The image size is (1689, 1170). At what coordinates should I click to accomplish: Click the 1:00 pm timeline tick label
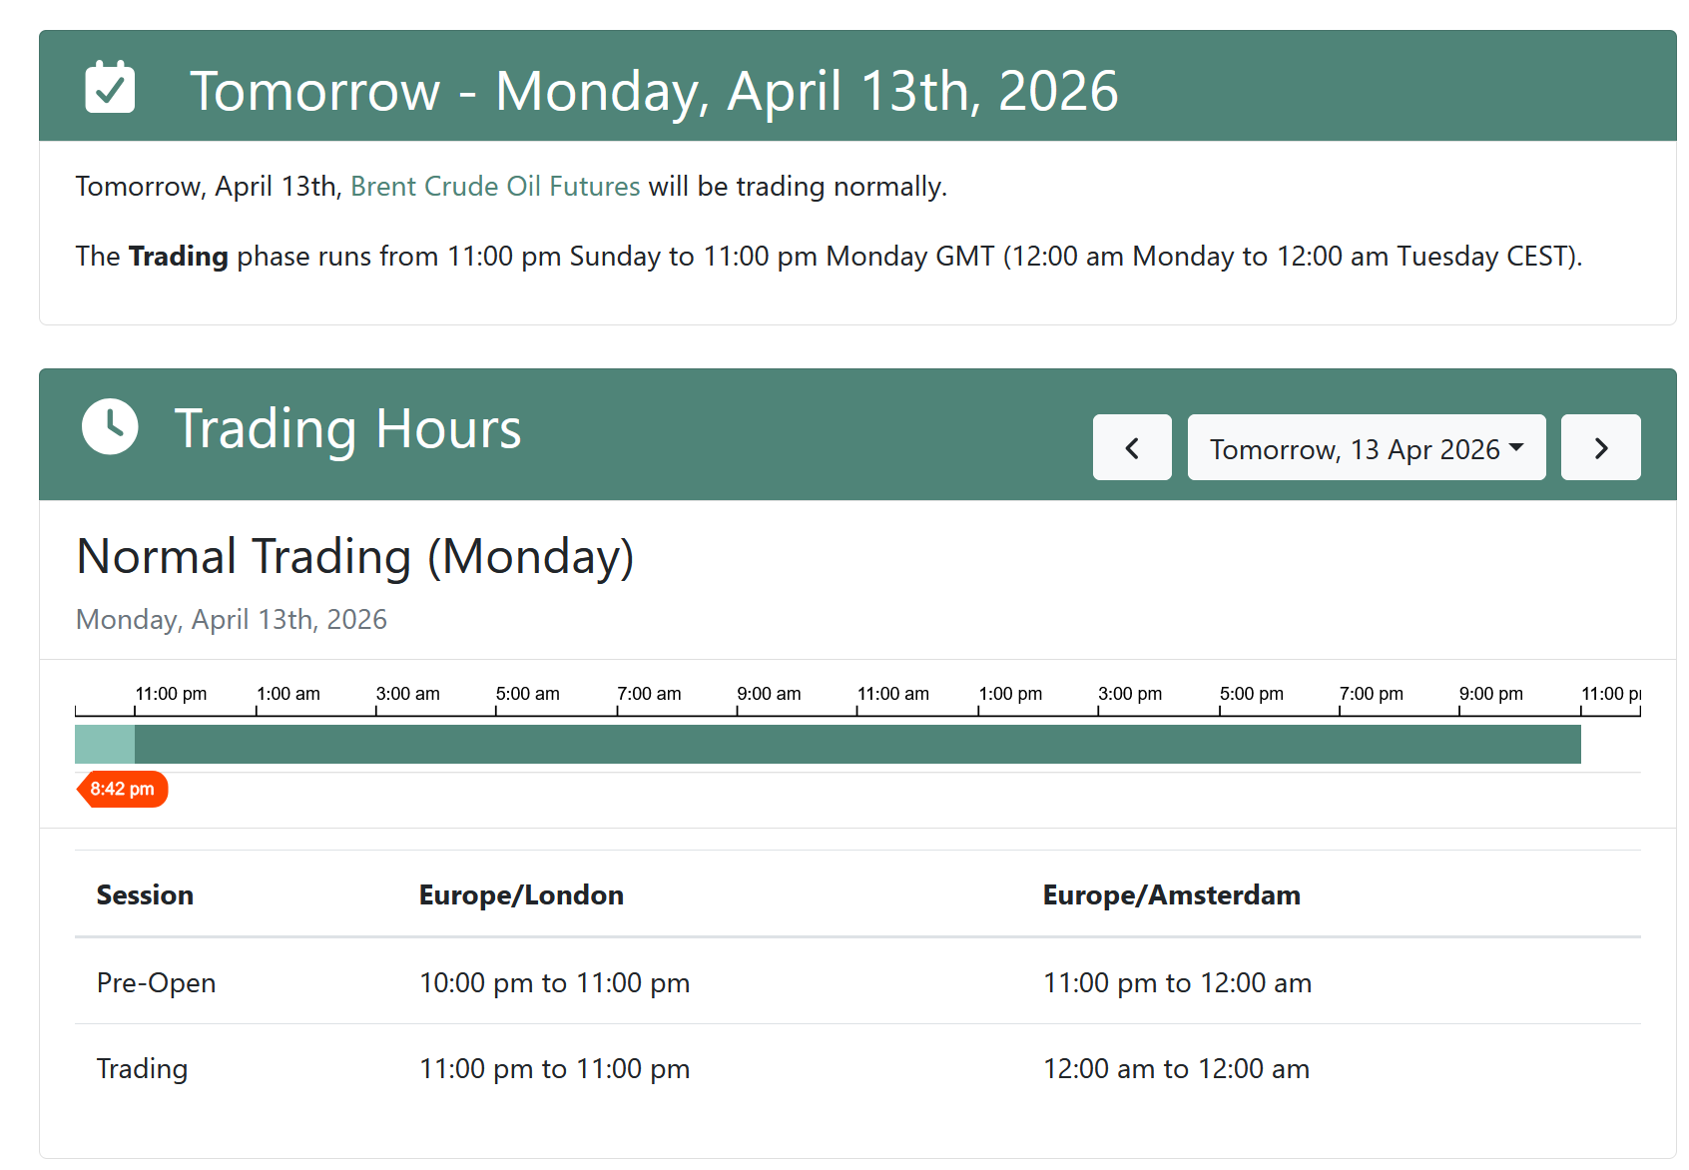1010,693
